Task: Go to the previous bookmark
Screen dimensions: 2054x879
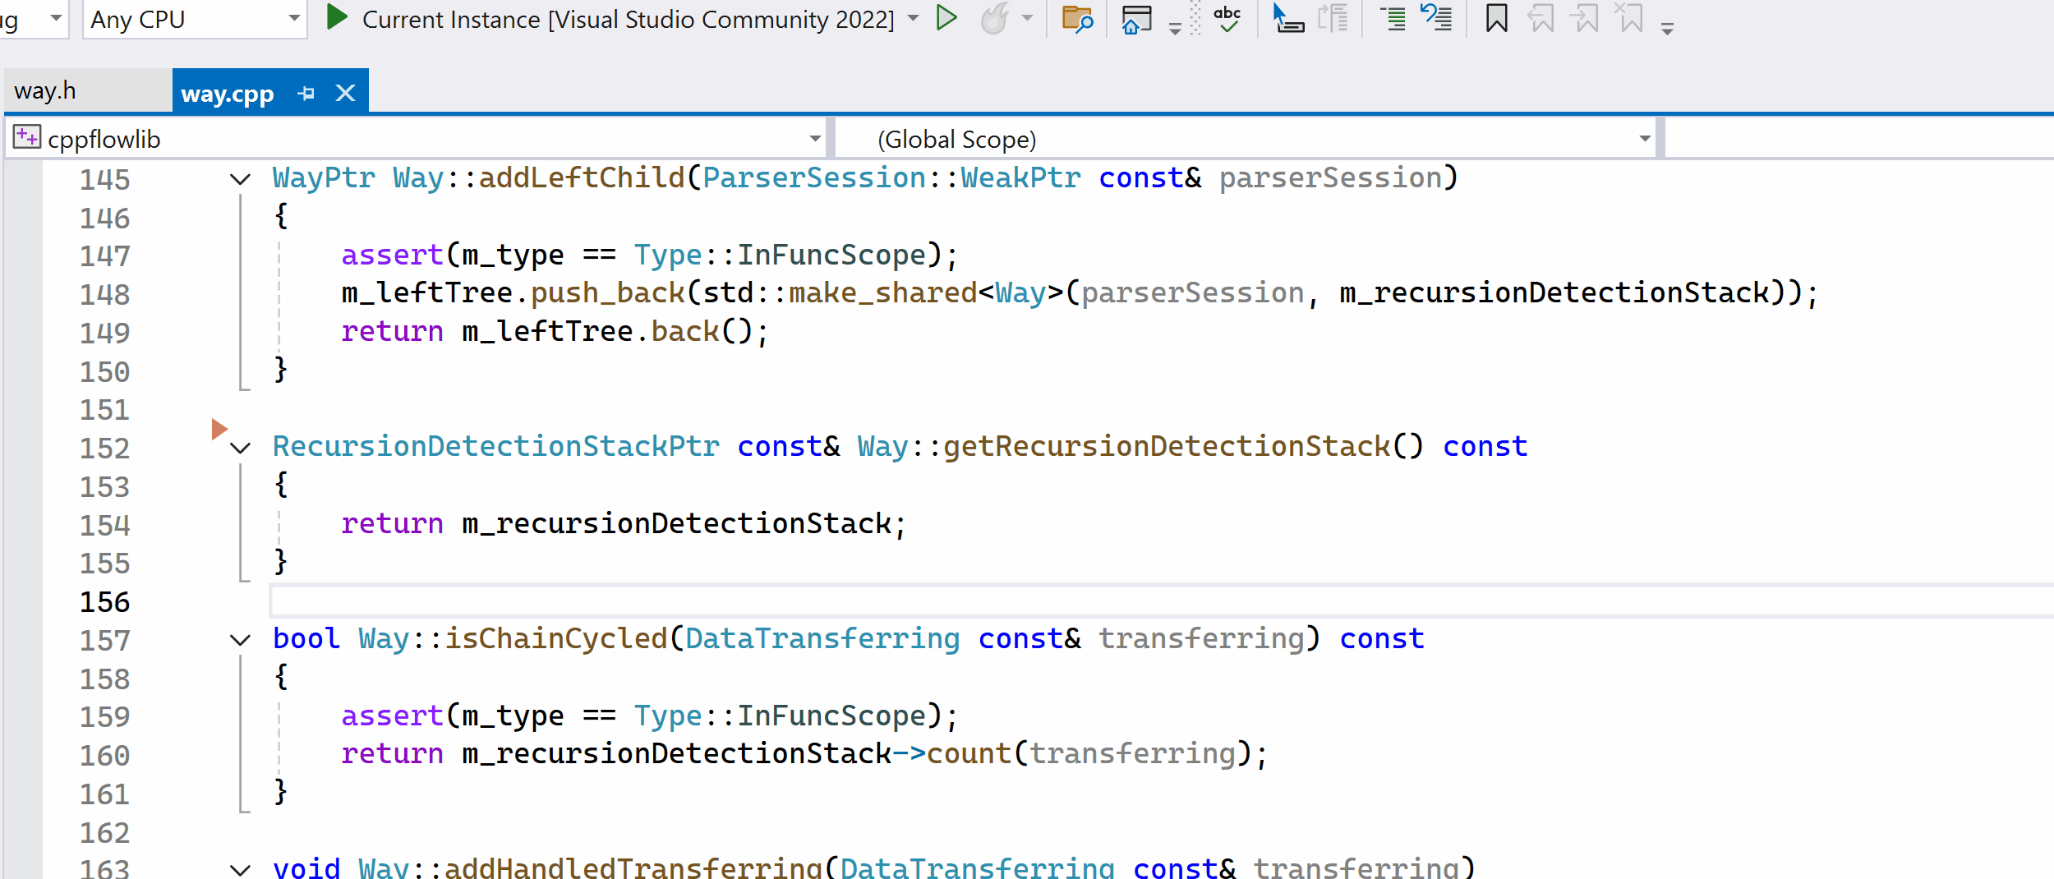Action: [1540, 18]
